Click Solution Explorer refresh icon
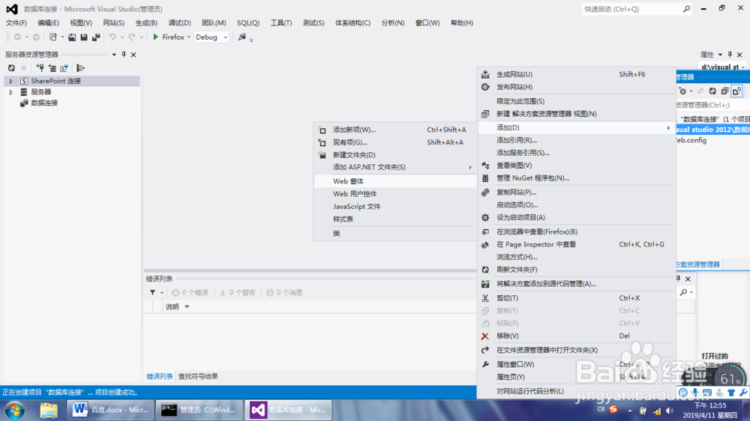 (x=712, y=91)
